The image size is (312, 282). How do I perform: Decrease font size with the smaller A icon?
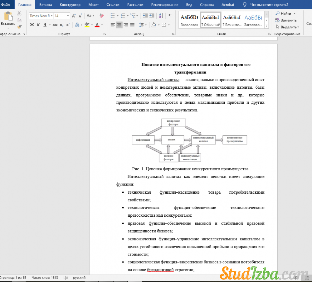(x=80, y=16)
